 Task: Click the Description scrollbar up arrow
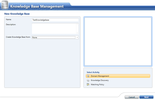[77, 24]
